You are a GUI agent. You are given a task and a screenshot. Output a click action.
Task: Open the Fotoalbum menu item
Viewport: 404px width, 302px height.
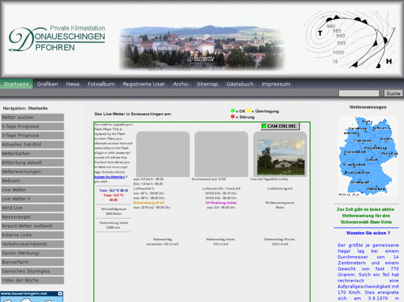101,84
